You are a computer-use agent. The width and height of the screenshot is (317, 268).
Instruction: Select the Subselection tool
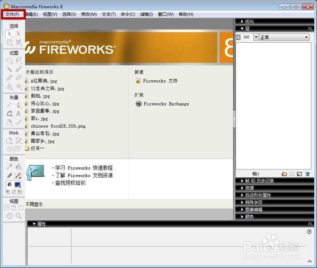19,34
